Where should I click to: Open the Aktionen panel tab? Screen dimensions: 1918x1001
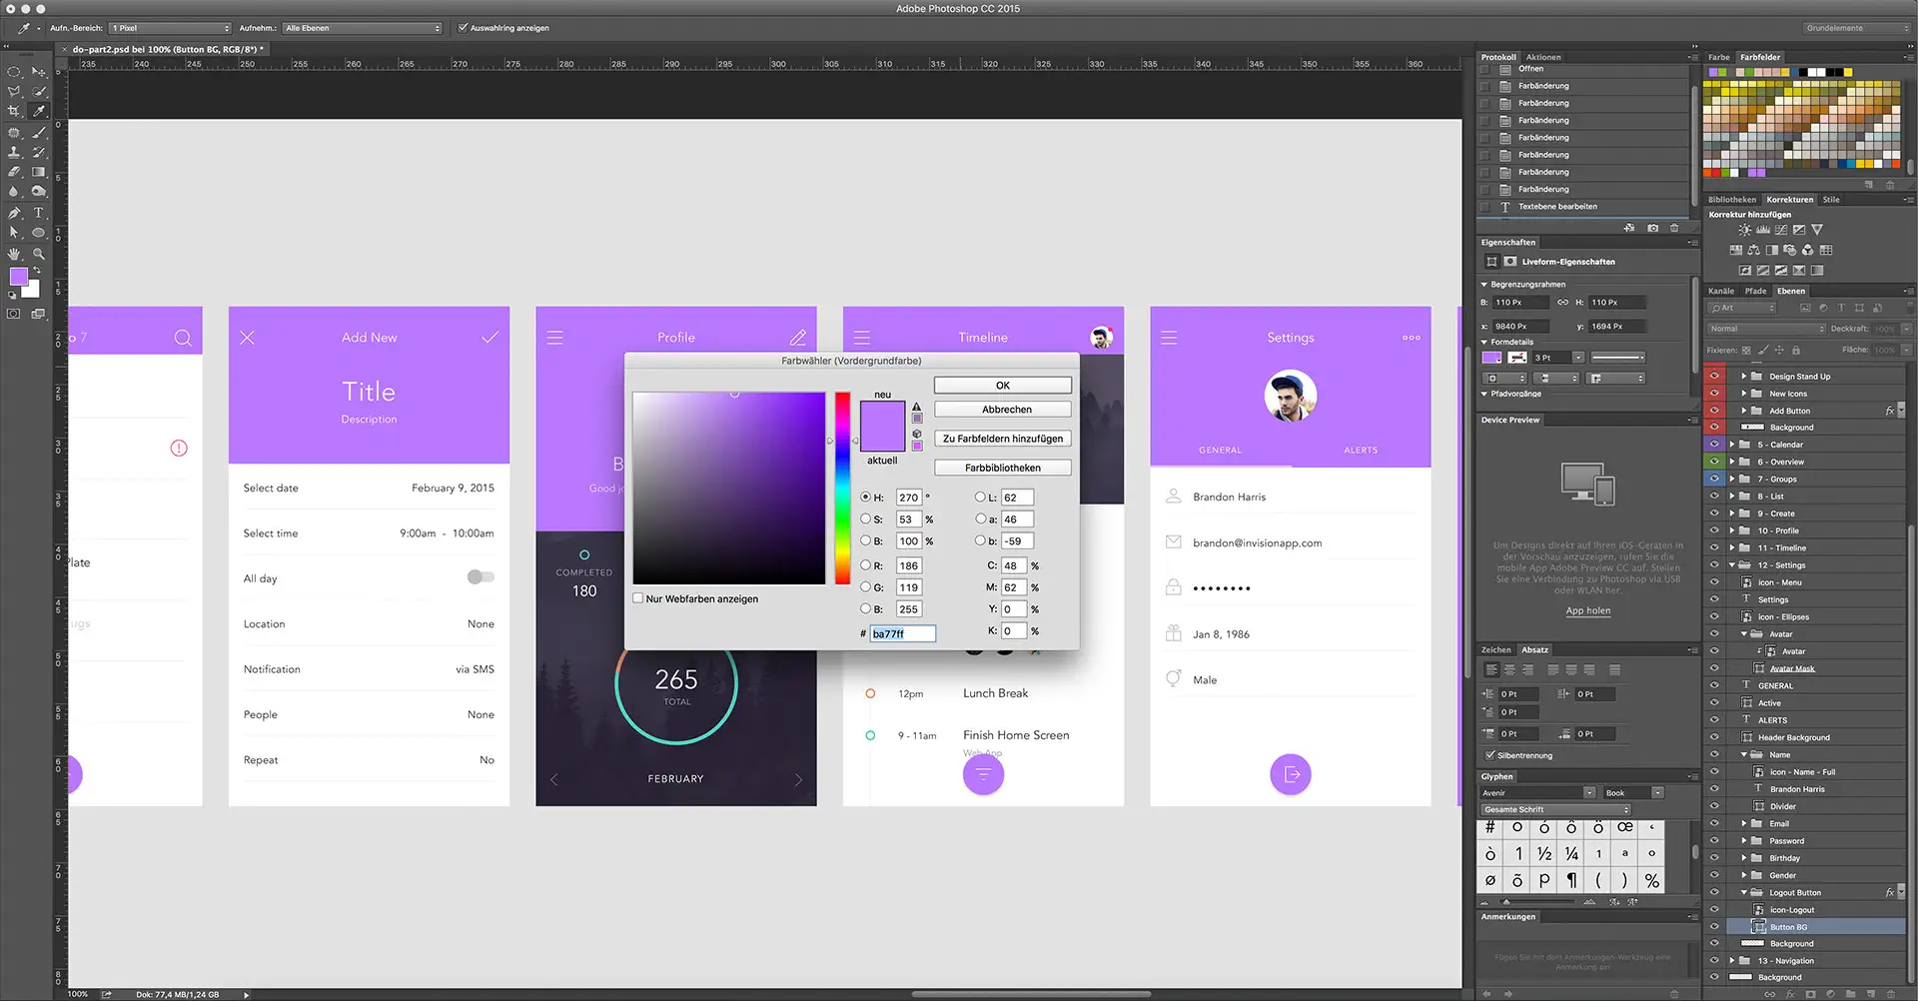pyautogui.click(x=1542, y=57)
